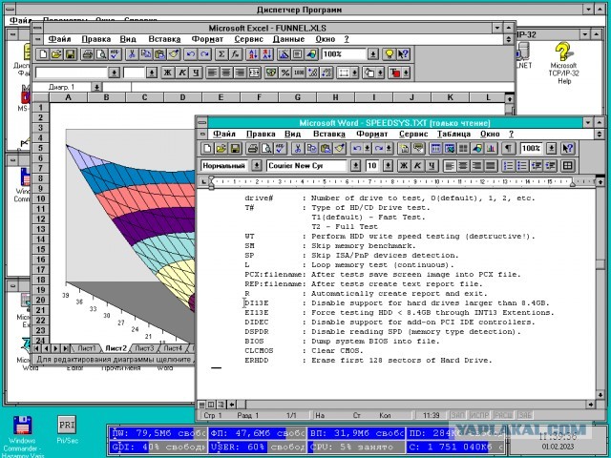This screenshot has height=458, width=611.
Task: Click the Insert Table icon in Word toolbar
Action: pyautogui.click(x=435, y=149)
